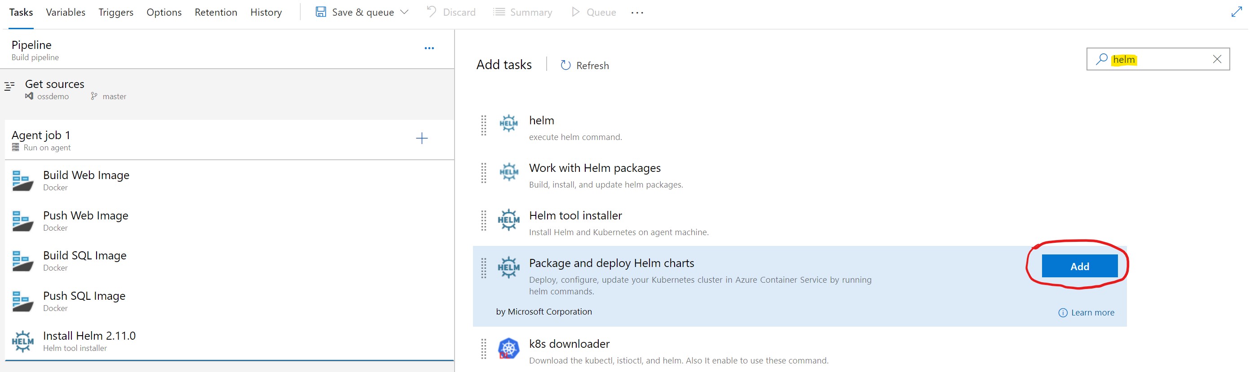View the History tab

coord(266,12)
